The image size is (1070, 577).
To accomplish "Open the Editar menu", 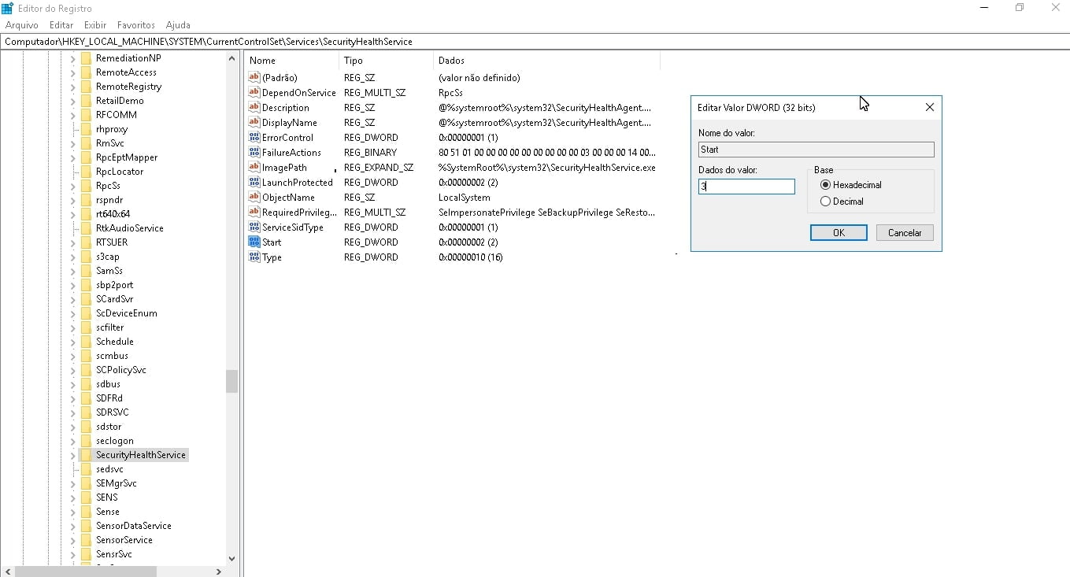I will (61, 25).
